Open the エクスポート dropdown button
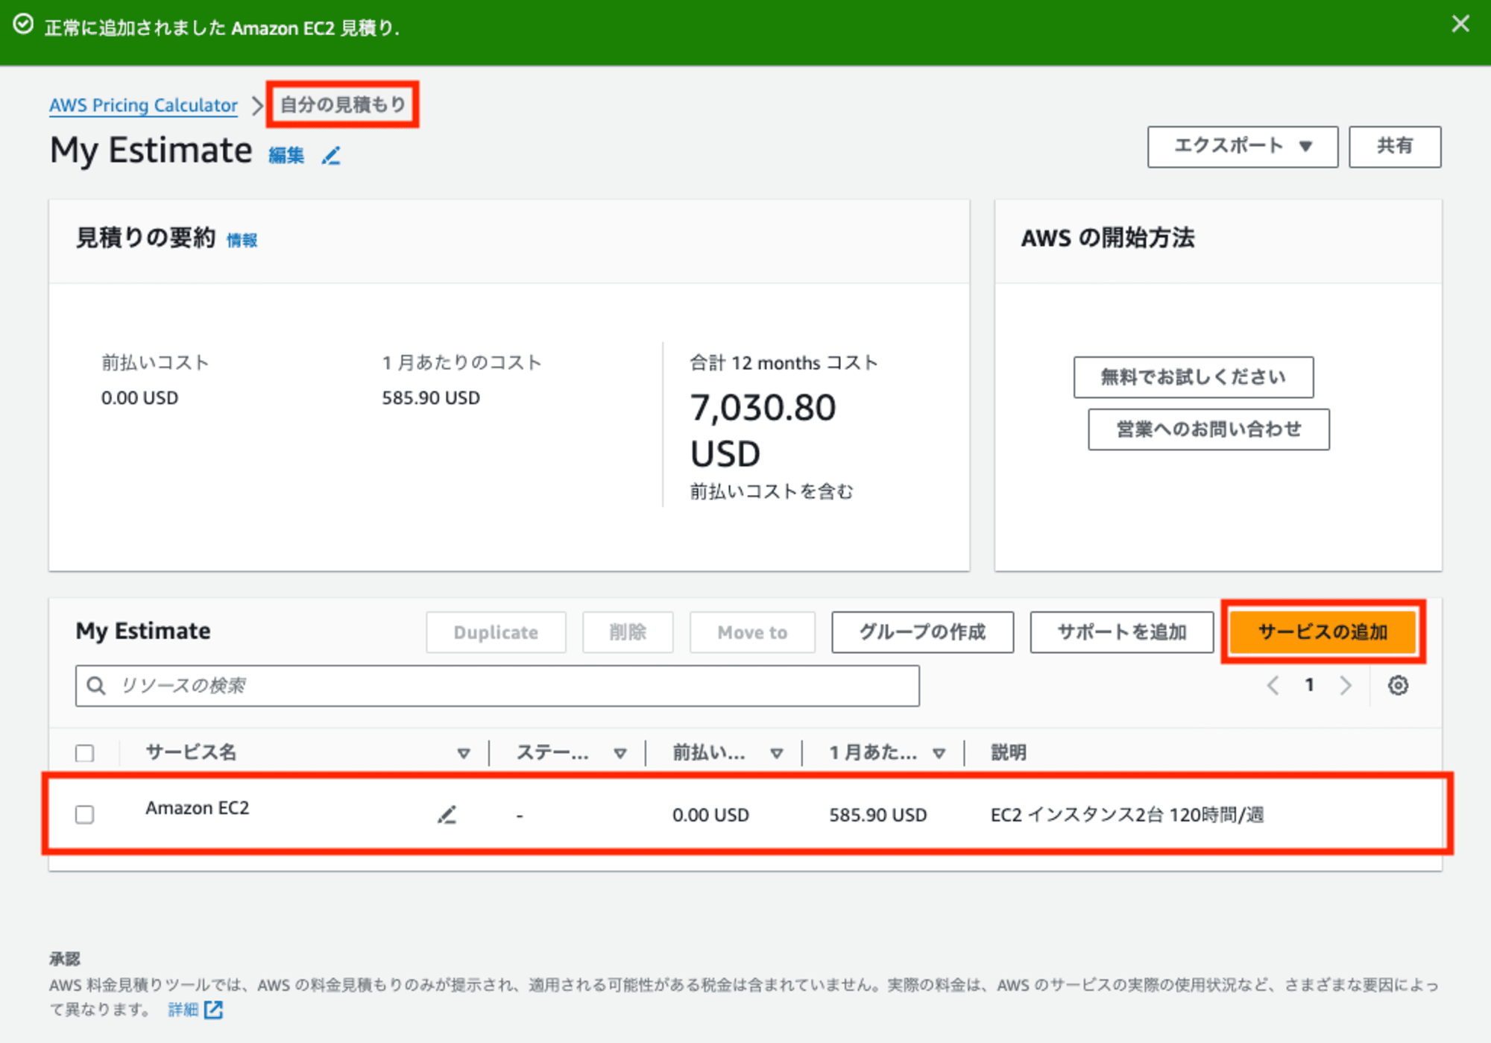The image size is (1491, 1043). click(x=1242, y=146)
